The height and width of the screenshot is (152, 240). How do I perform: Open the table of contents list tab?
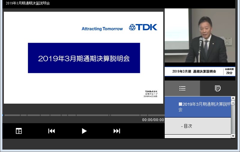coord(182,88)
